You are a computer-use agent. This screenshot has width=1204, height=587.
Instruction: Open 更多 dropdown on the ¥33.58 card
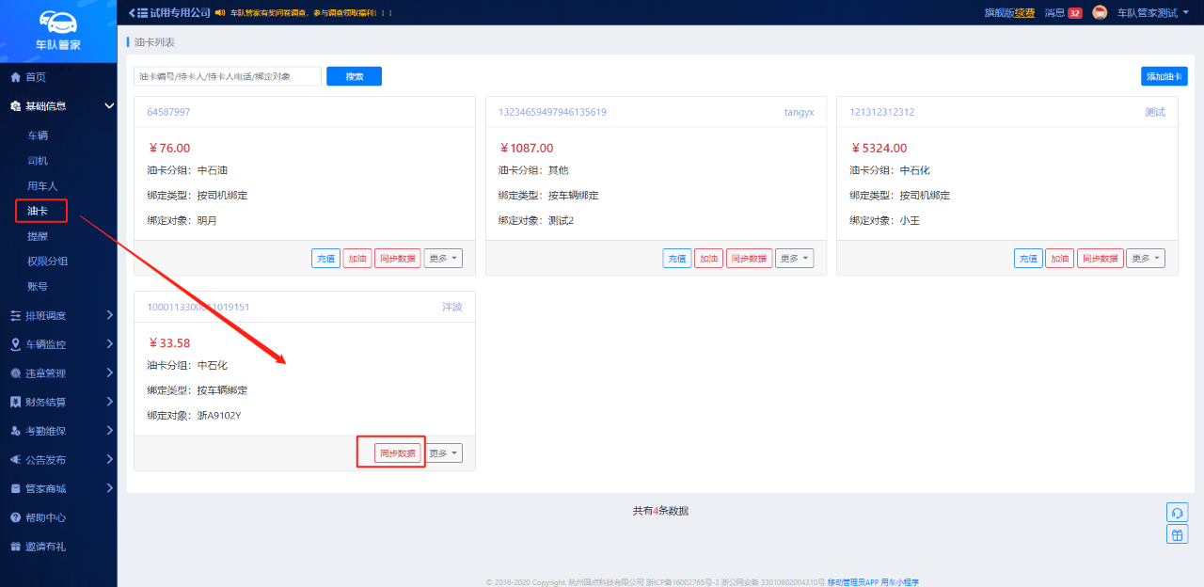point(443,453)
